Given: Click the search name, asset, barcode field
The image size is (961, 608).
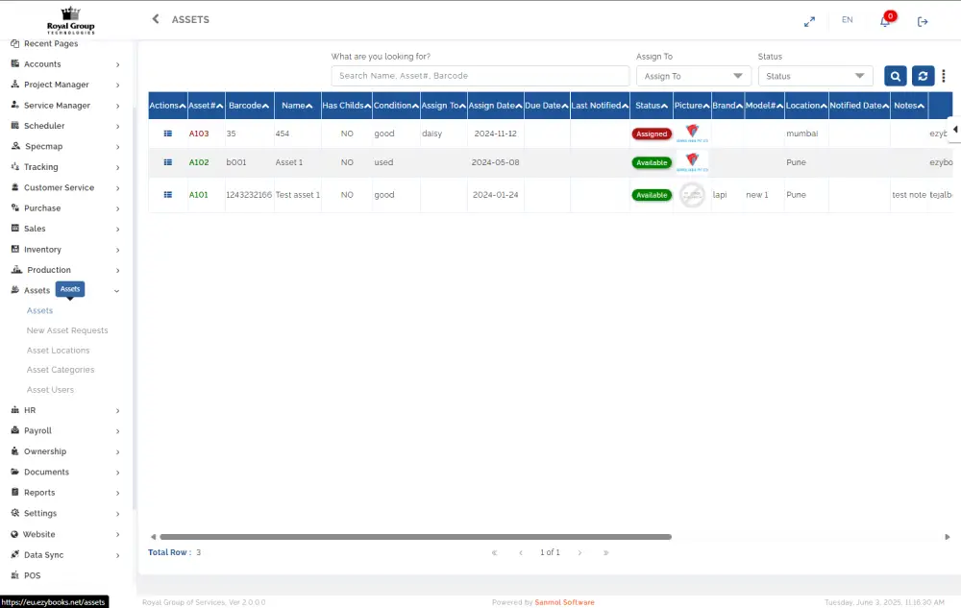Looking at the screenshot, I should point(479,76).
